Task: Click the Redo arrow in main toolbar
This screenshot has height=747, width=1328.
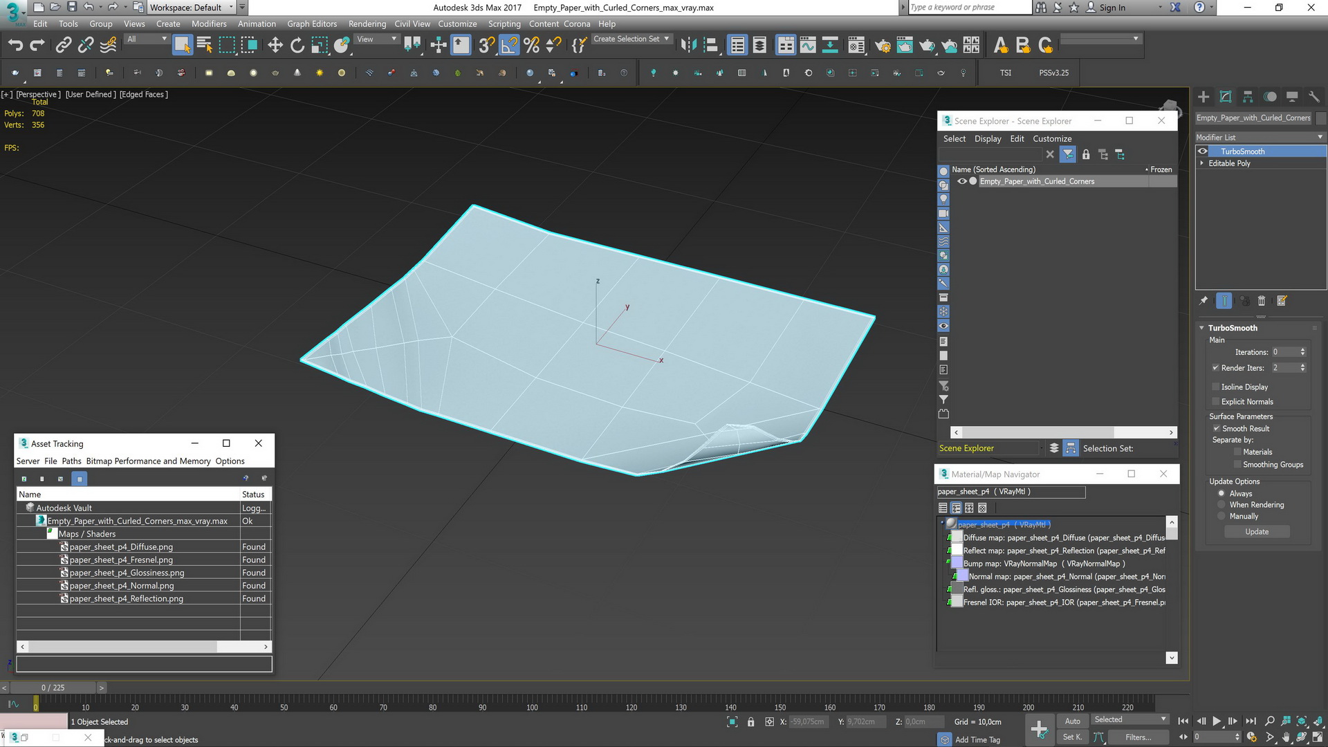Action: (x=37, y=46)
